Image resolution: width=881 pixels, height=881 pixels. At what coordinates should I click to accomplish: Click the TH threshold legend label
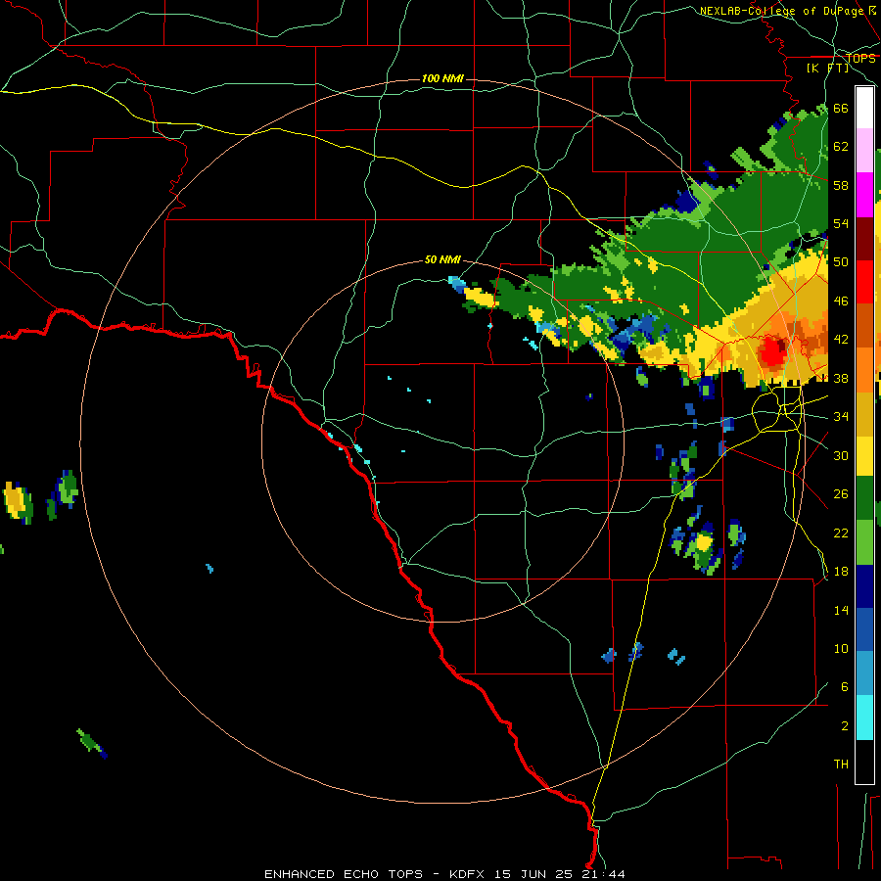coord(841,765)
